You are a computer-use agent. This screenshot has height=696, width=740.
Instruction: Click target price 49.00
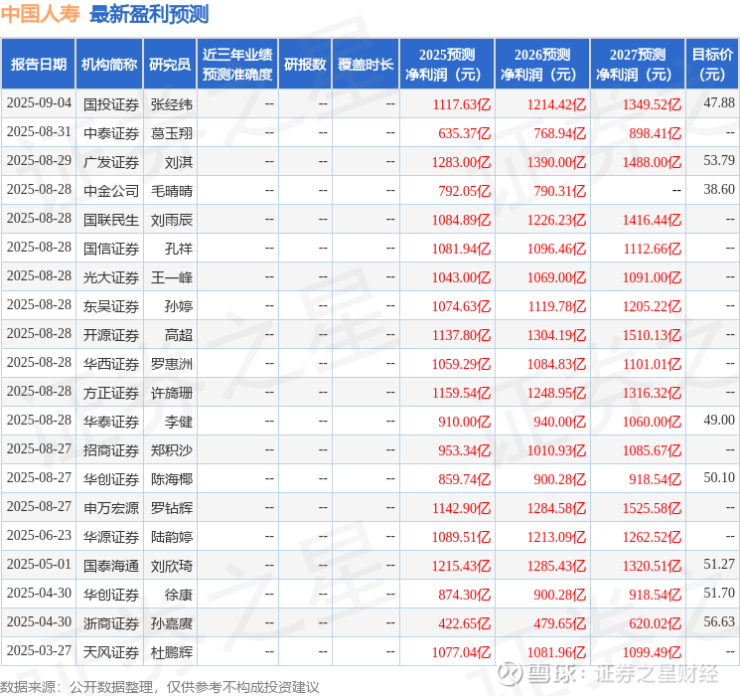tap(719, 420)
